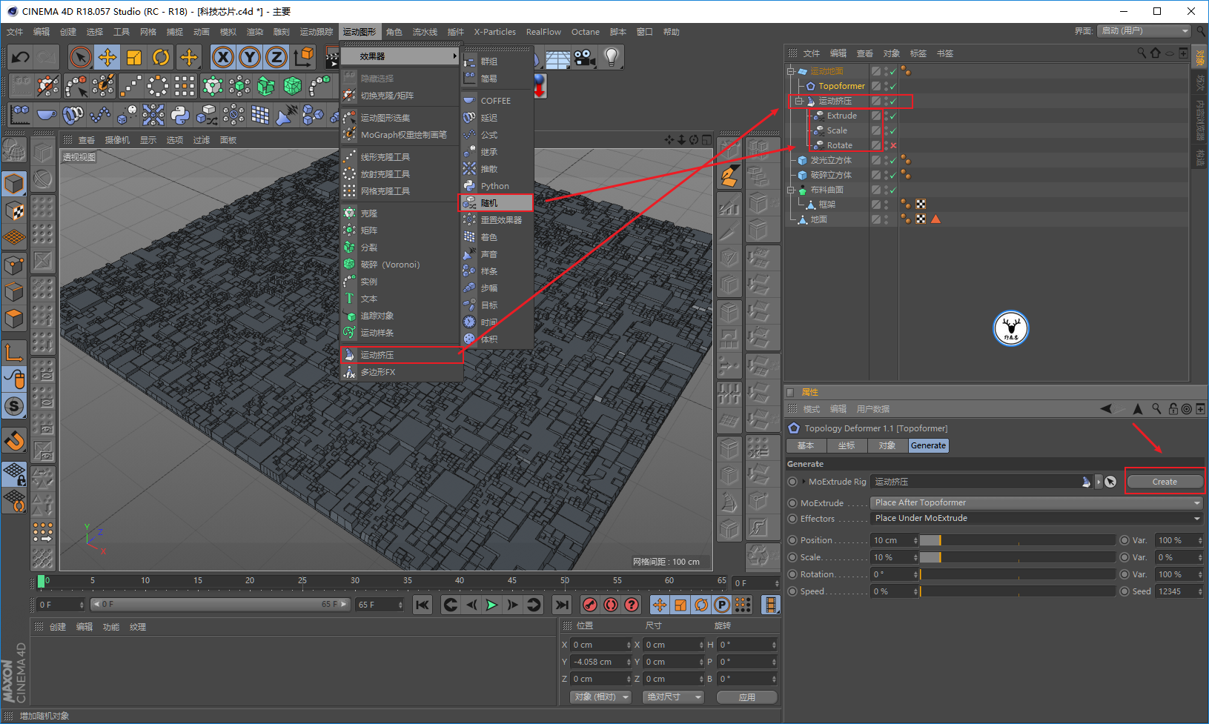Screen dimensions: 1209x724
Task: Open the MoExtrude placement dropdown
Action: pyautogui.click(x=1036, y=502)
